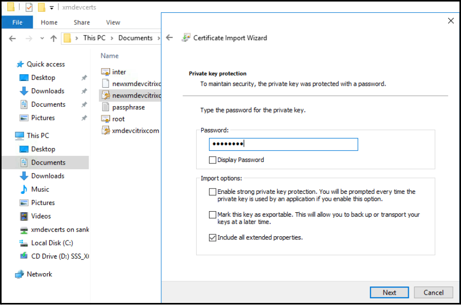461x305 pixels.
Task: Click This PC in the address bar
Action: coord(94,38)
